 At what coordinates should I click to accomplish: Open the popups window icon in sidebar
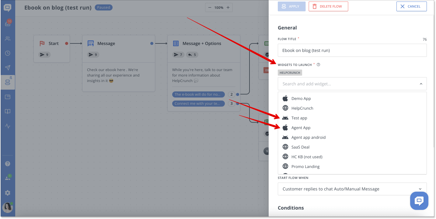point(8,97)
